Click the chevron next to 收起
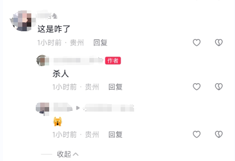Image resolution: width=235 pixels, height=161 pixels. tap(76, 154)
